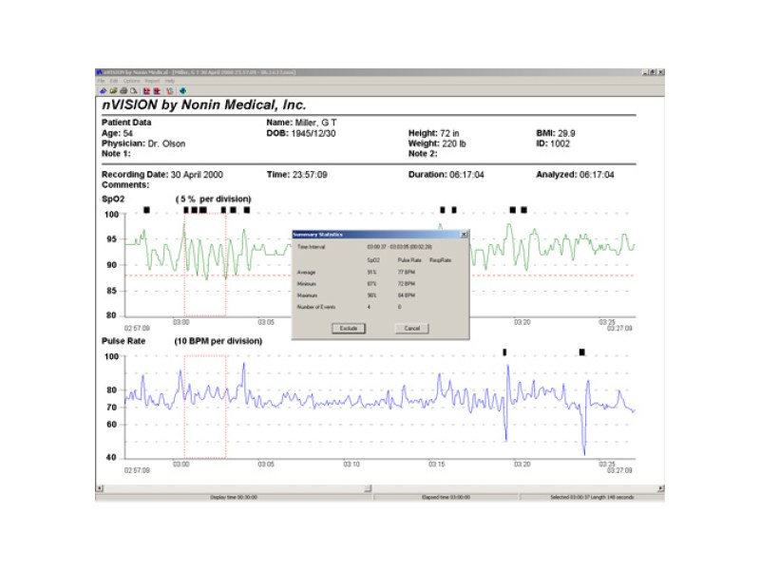
Task: Click the 'Comments:' label
Action: coord(125,184)
